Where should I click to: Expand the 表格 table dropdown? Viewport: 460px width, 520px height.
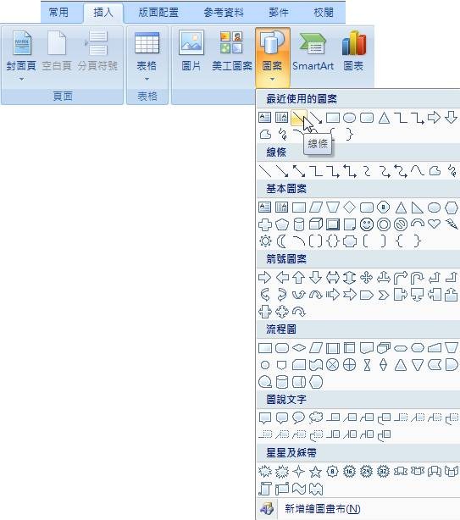tap(147, 55)
